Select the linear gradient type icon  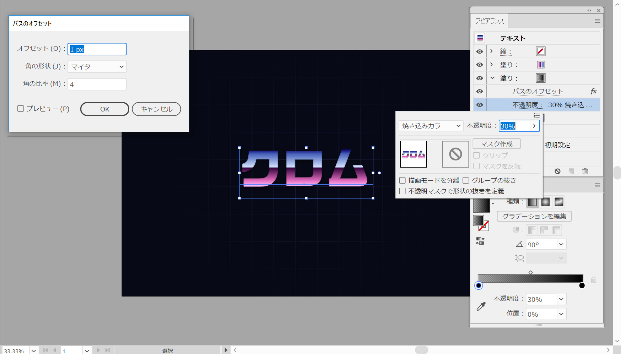(x=532, y=202)
